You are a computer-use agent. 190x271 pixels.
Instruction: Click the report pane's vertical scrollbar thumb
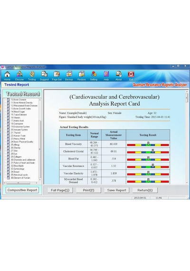click(x=187, y=98)
